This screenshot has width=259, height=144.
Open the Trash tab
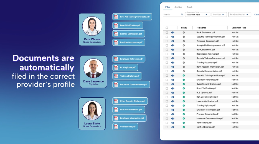point(189,7)
